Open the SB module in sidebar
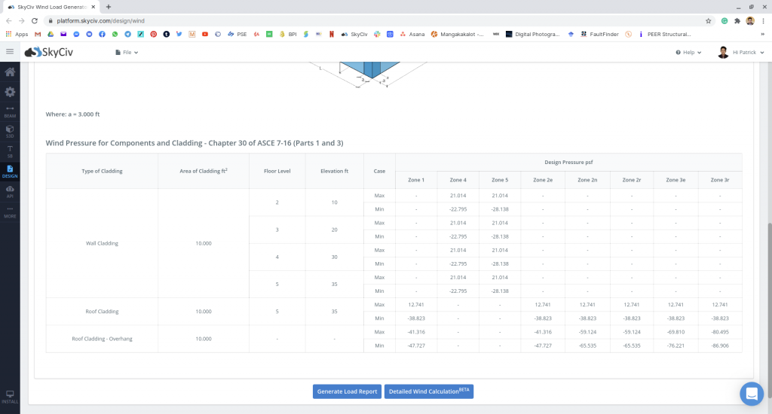 [10, 151]
